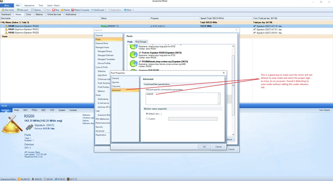
Task: Click the Zcash price icon in status bar
Action: [68, 179]
